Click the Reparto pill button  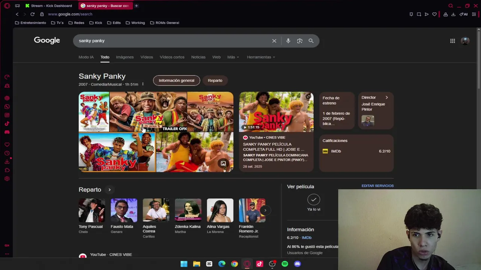[x=215, y=80]
